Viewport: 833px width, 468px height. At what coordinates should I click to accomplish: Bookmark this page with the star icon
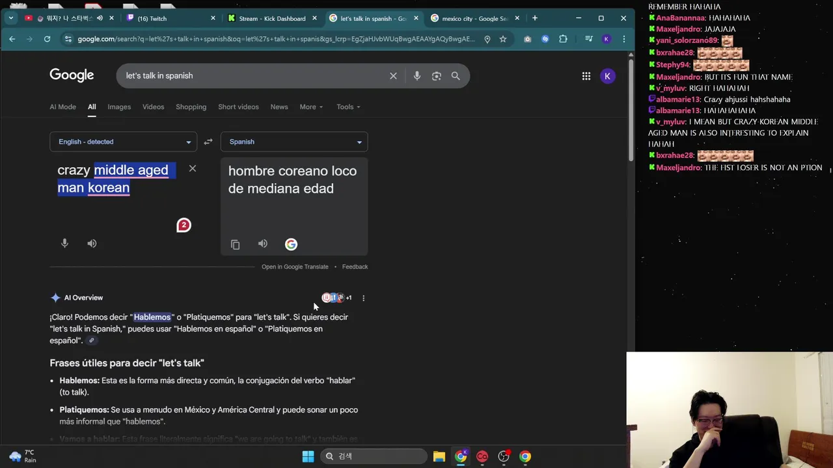[503, 39]
